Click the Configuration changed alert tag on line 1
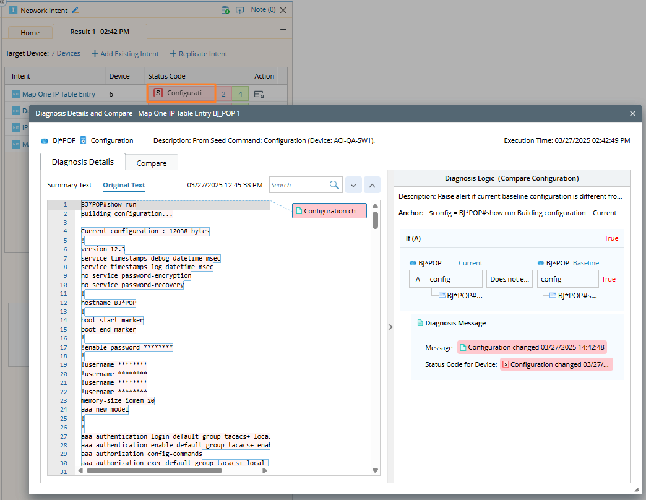 tap(329, 211)
